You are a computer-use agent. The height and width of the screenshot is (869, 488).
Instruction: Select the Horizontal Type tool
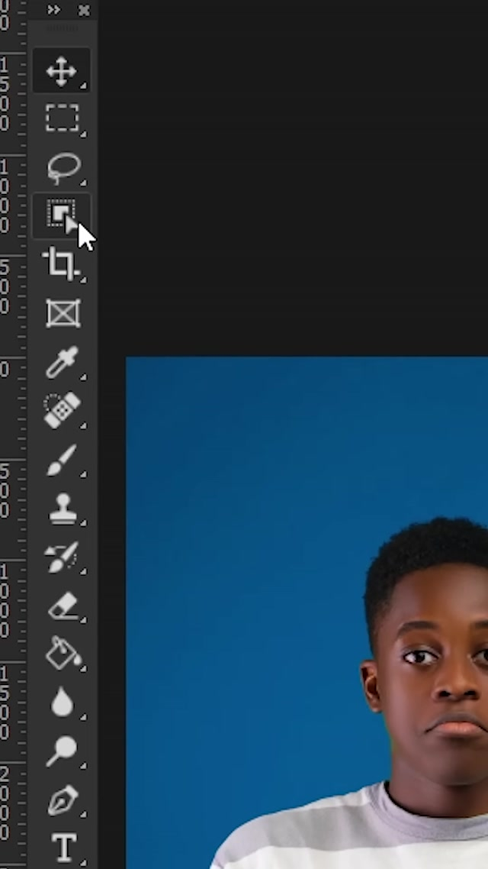[x=62, y=848]
